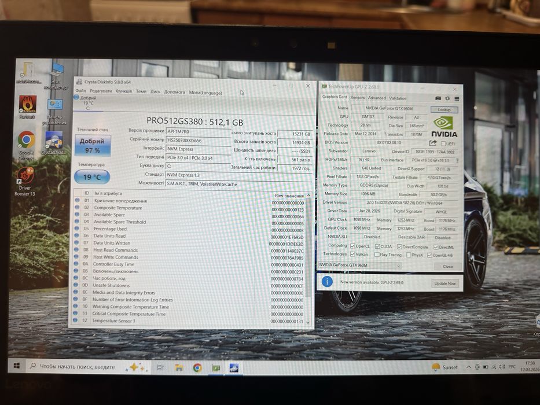The width and height of the screenshot is (540, 405).
Task: Open the Редагувати menu
Action: coord(101,91)
